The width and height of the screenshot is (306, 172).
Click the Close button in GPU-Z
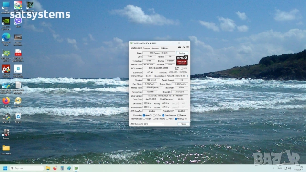tap(184, 124)
